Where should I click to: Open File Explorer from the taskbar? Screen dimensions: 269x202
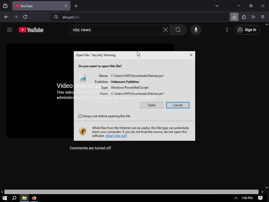[24, 198]
